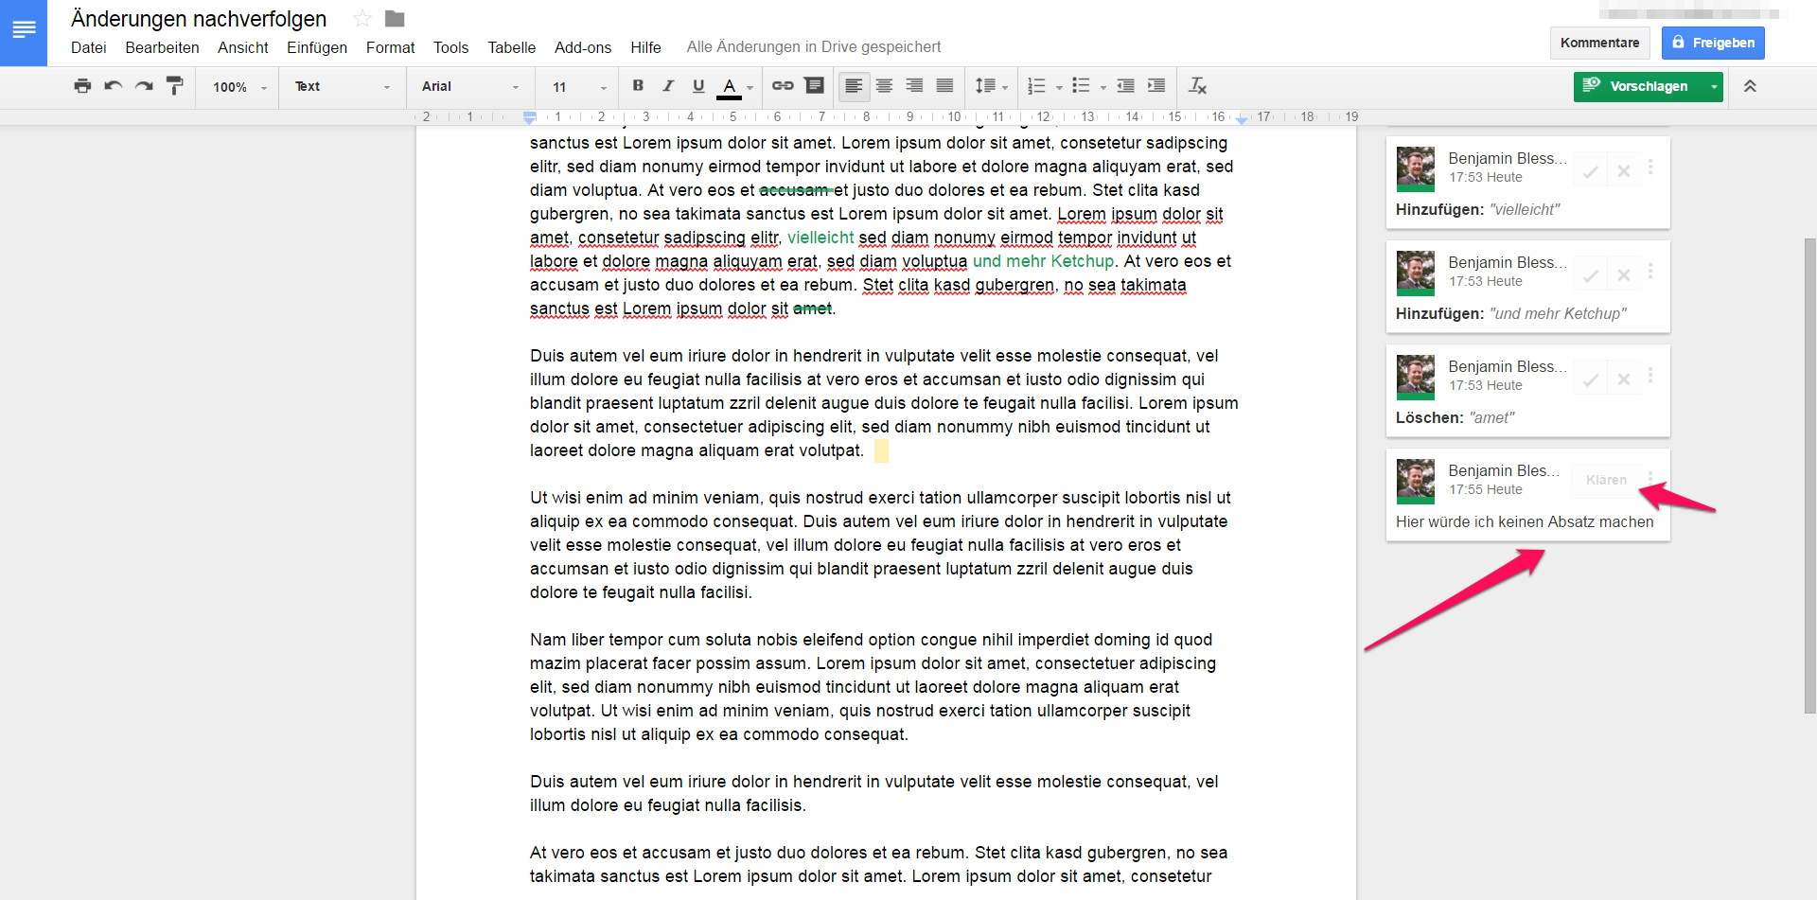The height and width of the screenshot is (900, 1817).
Task: Insert a link with the link icon
Action: (783, 86)
